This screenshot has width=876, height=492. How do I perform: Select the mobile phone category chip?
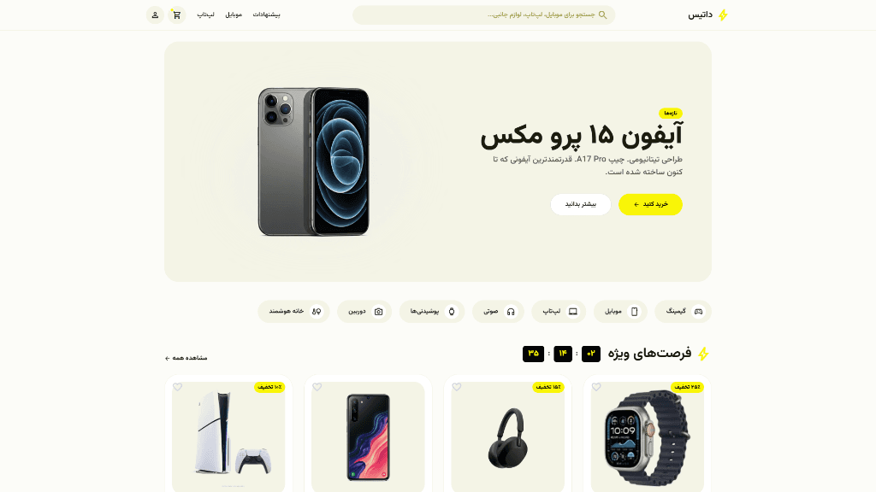click(620, 311)
